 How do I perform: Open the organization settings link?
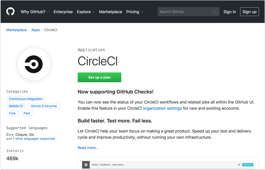[x=162, y=108]
